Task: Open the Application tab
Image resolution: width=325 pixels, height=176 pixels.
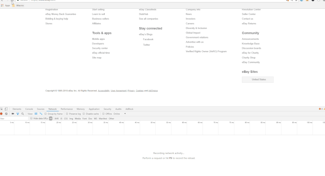Action: tap(94, 109)
